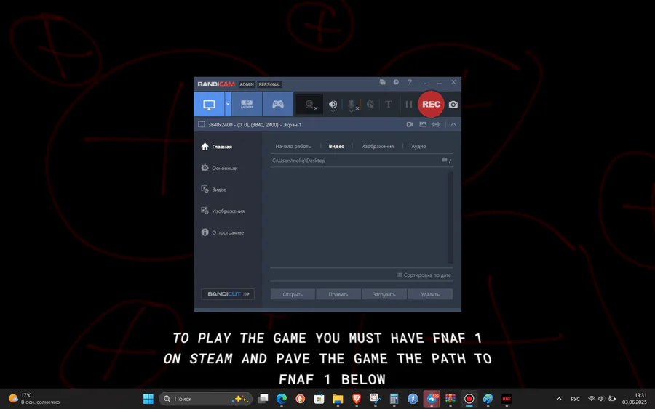Open scheduled recording clock icon
This screenshot has width=655, height=409.
tap(396, 82)
